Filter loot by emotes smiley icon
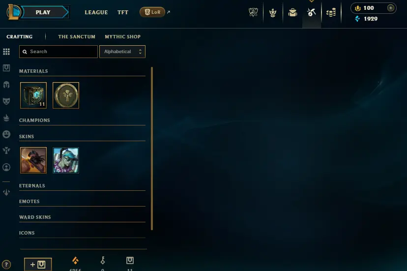This screenshot has height=271, width=407. pyautogui.click(x=6, y=134)
